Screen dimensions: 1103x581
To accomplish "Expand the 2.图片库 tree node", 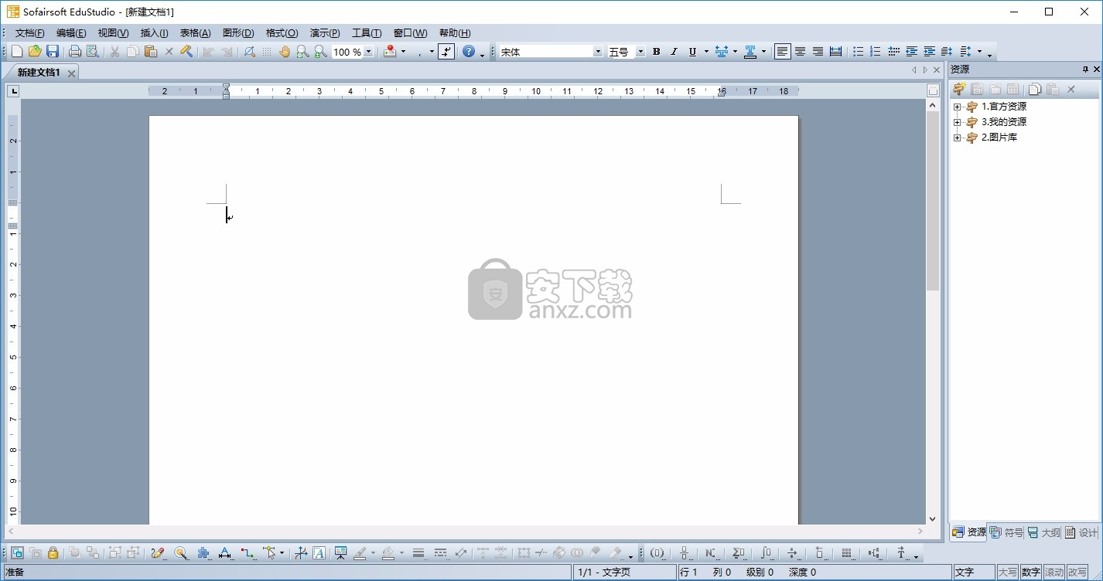I will 958,138.
